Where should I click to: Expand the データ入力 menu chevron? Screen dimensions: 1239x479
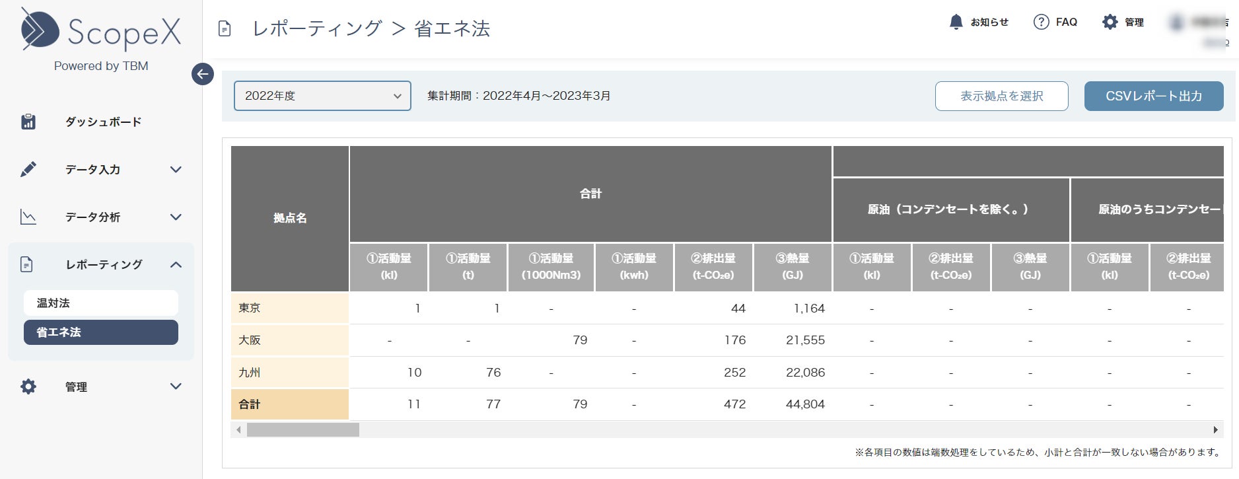click(x=176, y=169)
